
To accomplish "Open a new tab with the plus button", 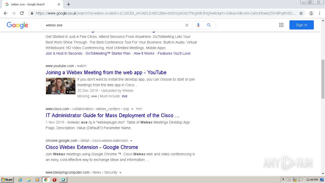I will point(69,4).
